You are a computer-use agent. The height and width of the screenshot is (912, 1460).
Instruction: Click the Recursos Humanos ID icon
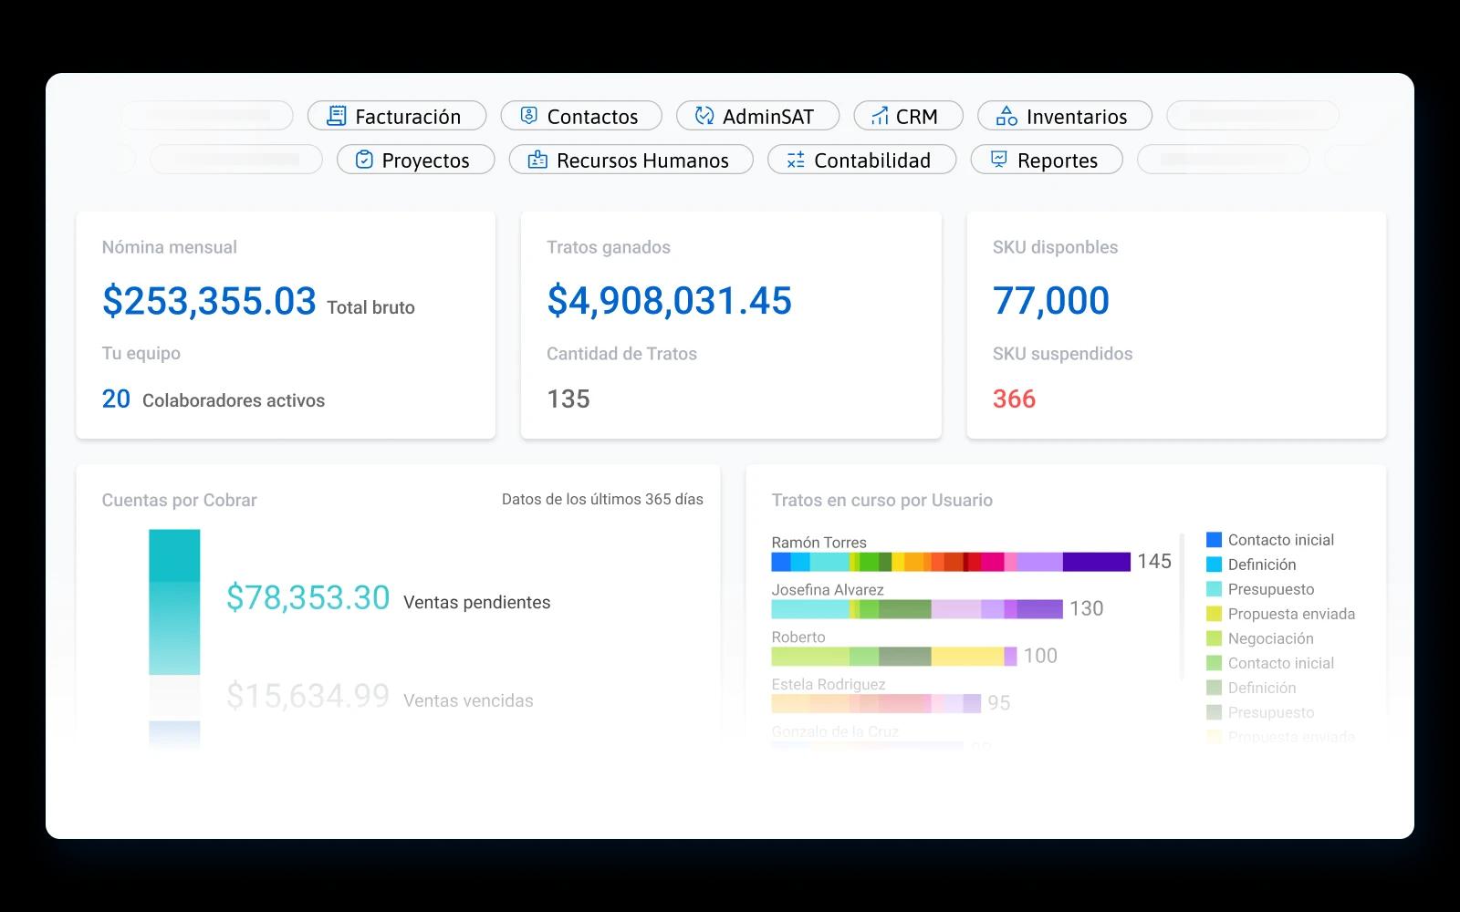tap(537, 160)
